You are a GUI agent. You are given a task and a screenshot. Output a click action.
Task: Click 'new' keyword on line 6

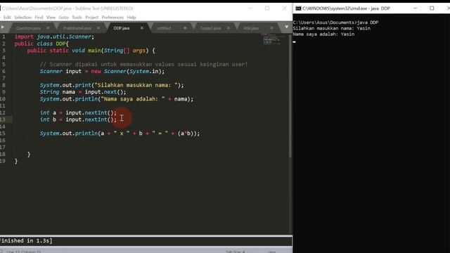pyautogui.click(x=96, y=72)
